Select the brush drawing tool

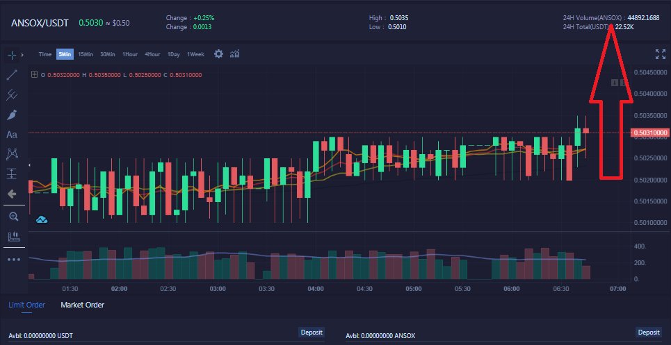click(12, 115)
